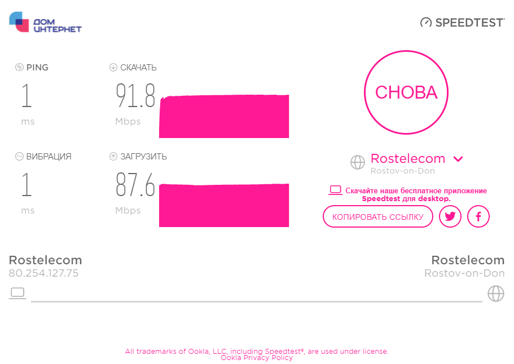Click the laptop icon under the IP address
The height and width of the screenshot is (364, 514).
(17, 293)
